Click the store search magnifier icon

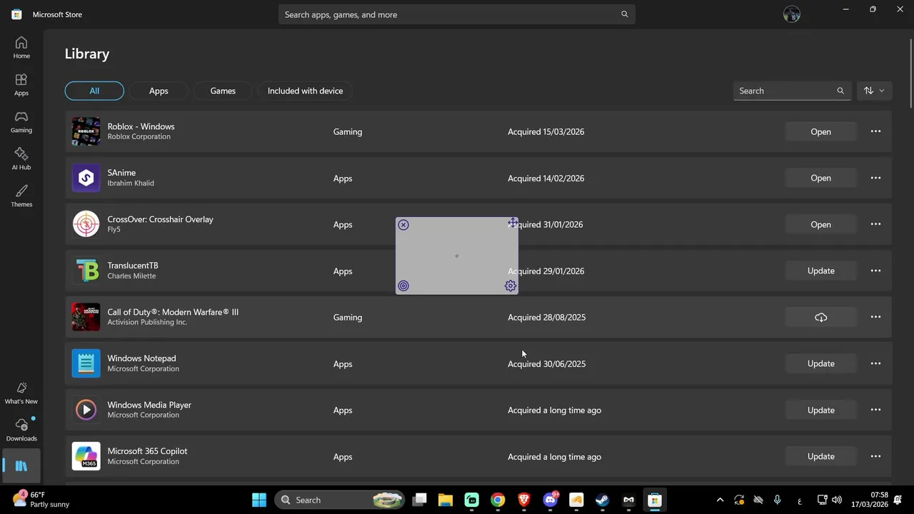[x=624, y=14]
